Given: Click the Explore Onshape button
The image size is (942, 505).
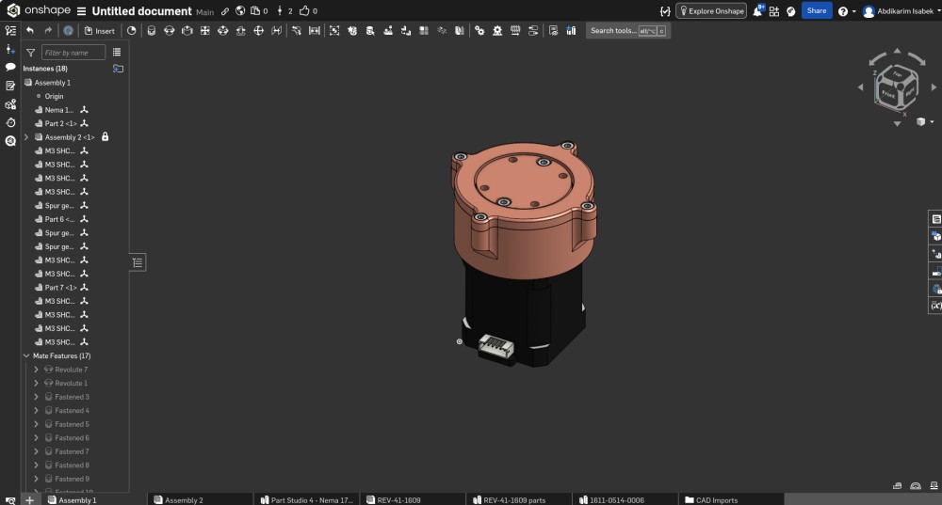Looking at the screenshot, I should click(x=711, y=10).
